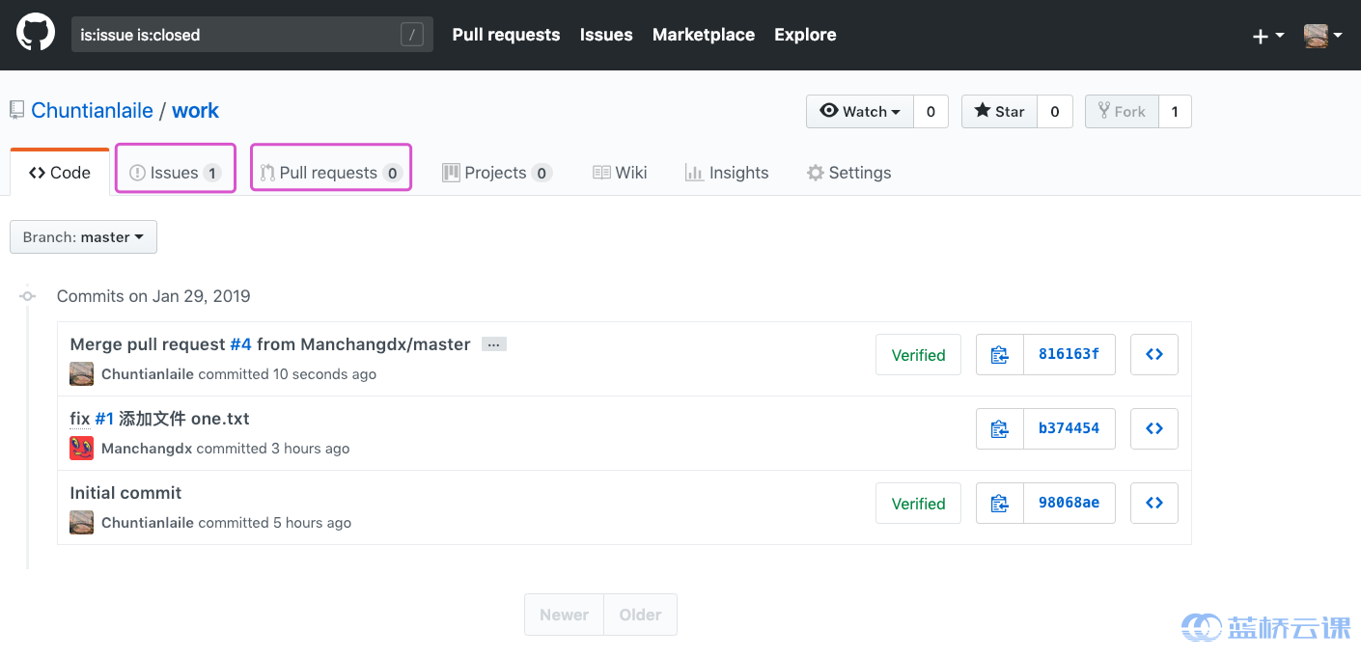Open Marketplace in top navigation
Viewport: 1361px width, 657px height.
tap(704, 35)
